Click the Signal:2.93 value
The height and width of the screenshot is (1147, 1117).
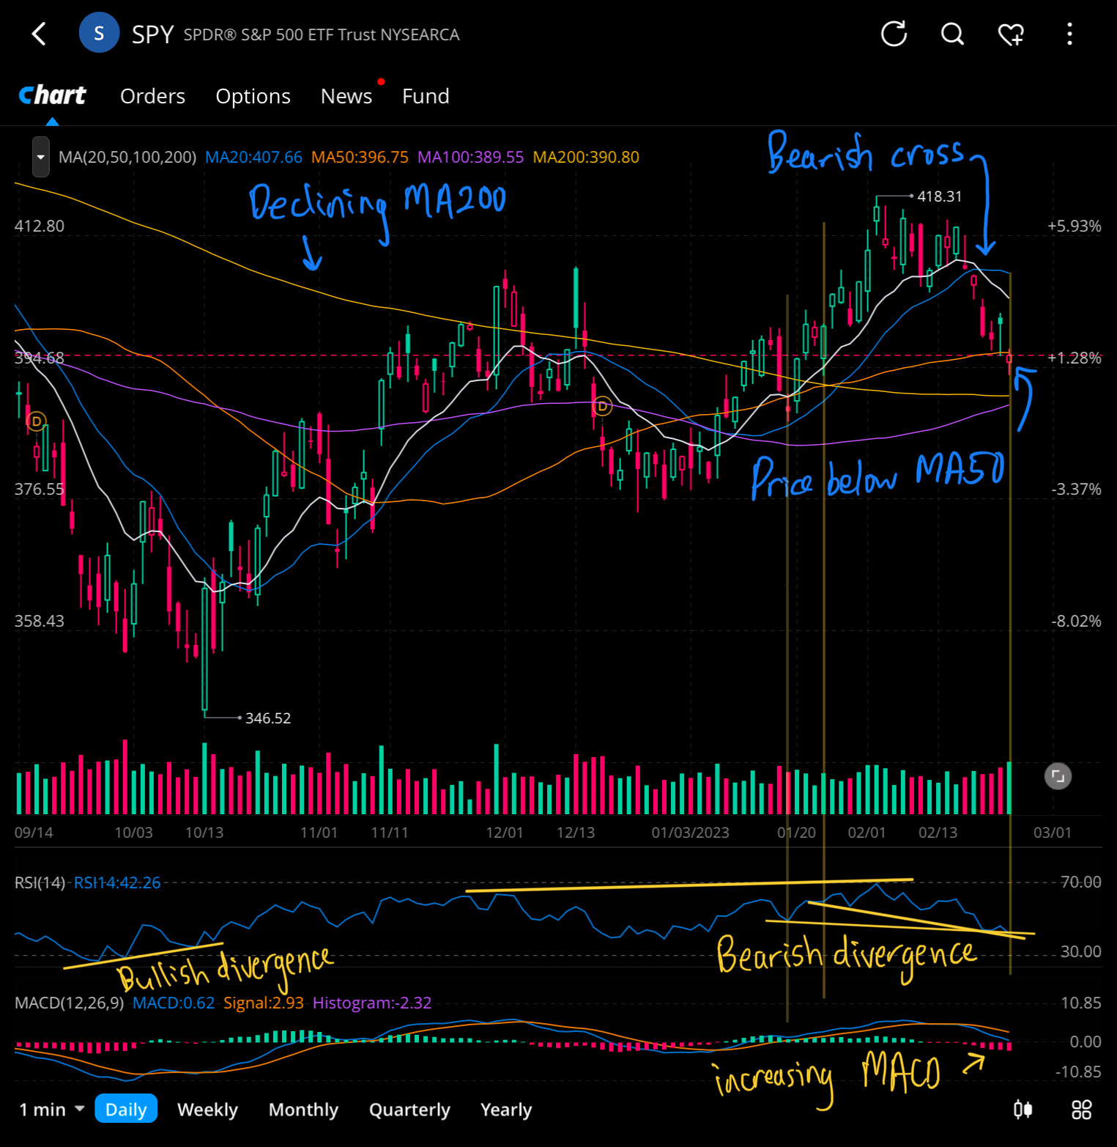tap(264, 1003)
